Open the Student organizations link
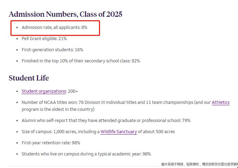 44,91
